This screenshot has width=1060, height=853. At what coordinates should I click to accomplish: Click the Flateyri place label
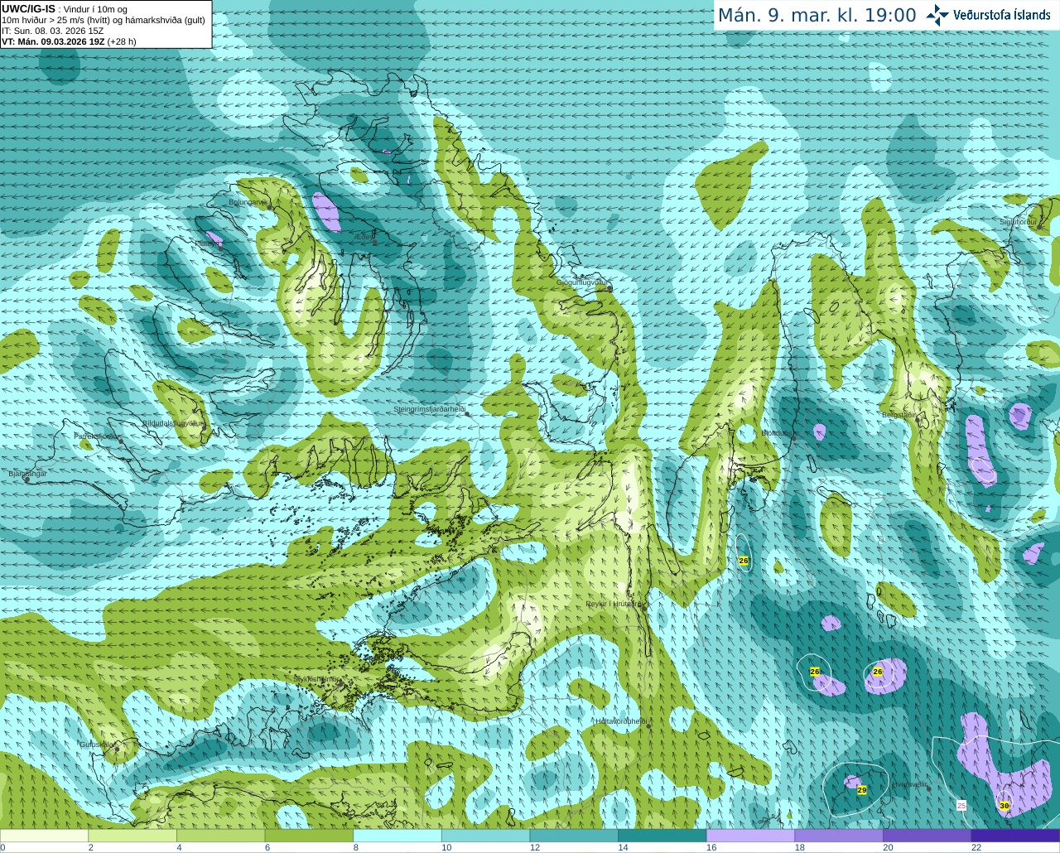pyautogui.click(x=208, y=243)
